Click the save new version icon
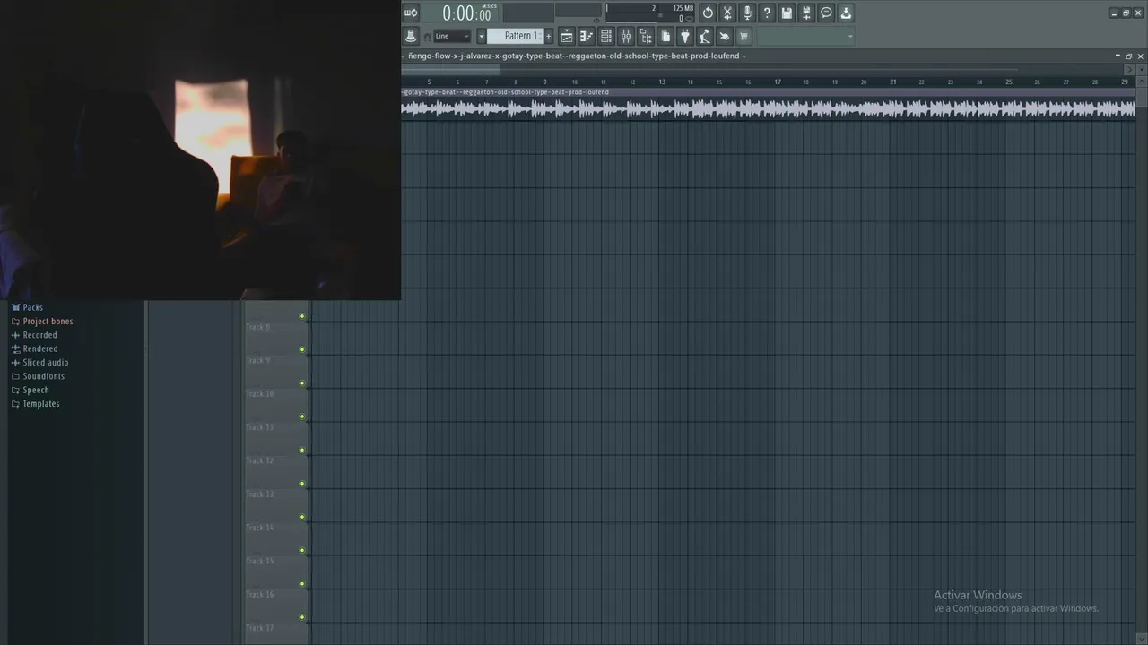 (806, 13)
